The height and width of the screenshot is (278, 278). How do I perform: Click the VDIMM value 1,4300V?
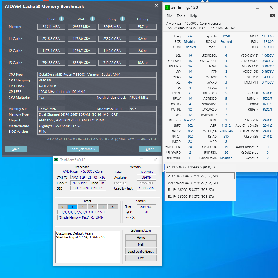[268, 77]
